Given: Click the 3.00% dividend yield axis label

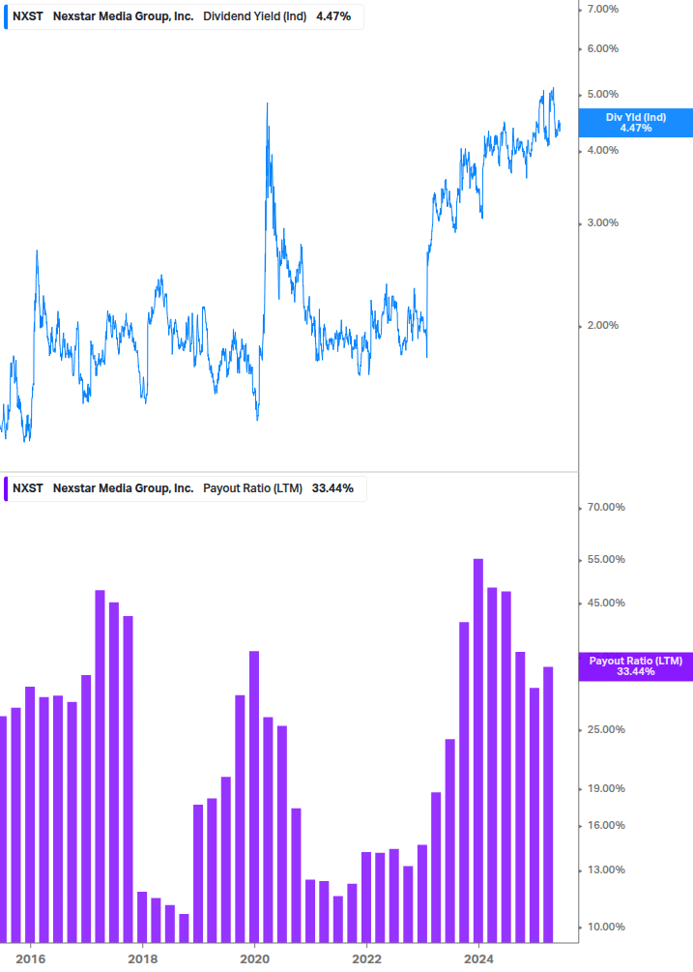Looking at the screenshot, I should click(602, 222).
